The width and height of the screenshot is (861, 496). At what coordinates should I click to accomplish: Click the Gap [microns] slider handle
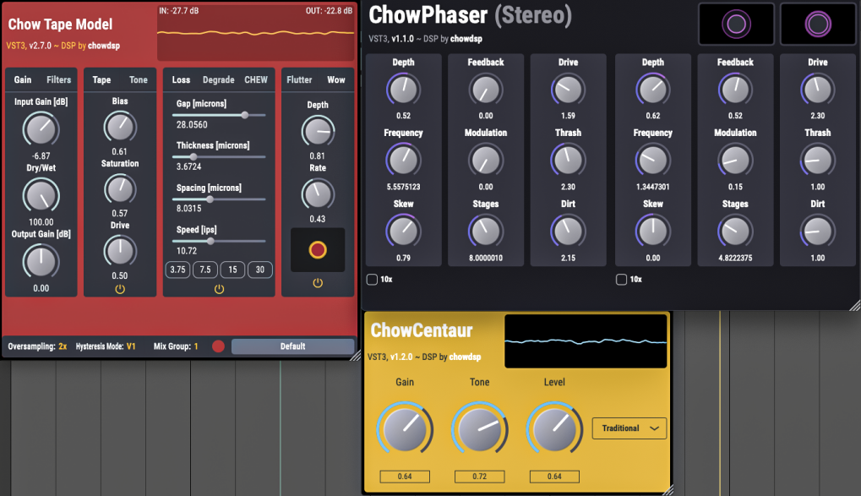[x=245, y=115]
